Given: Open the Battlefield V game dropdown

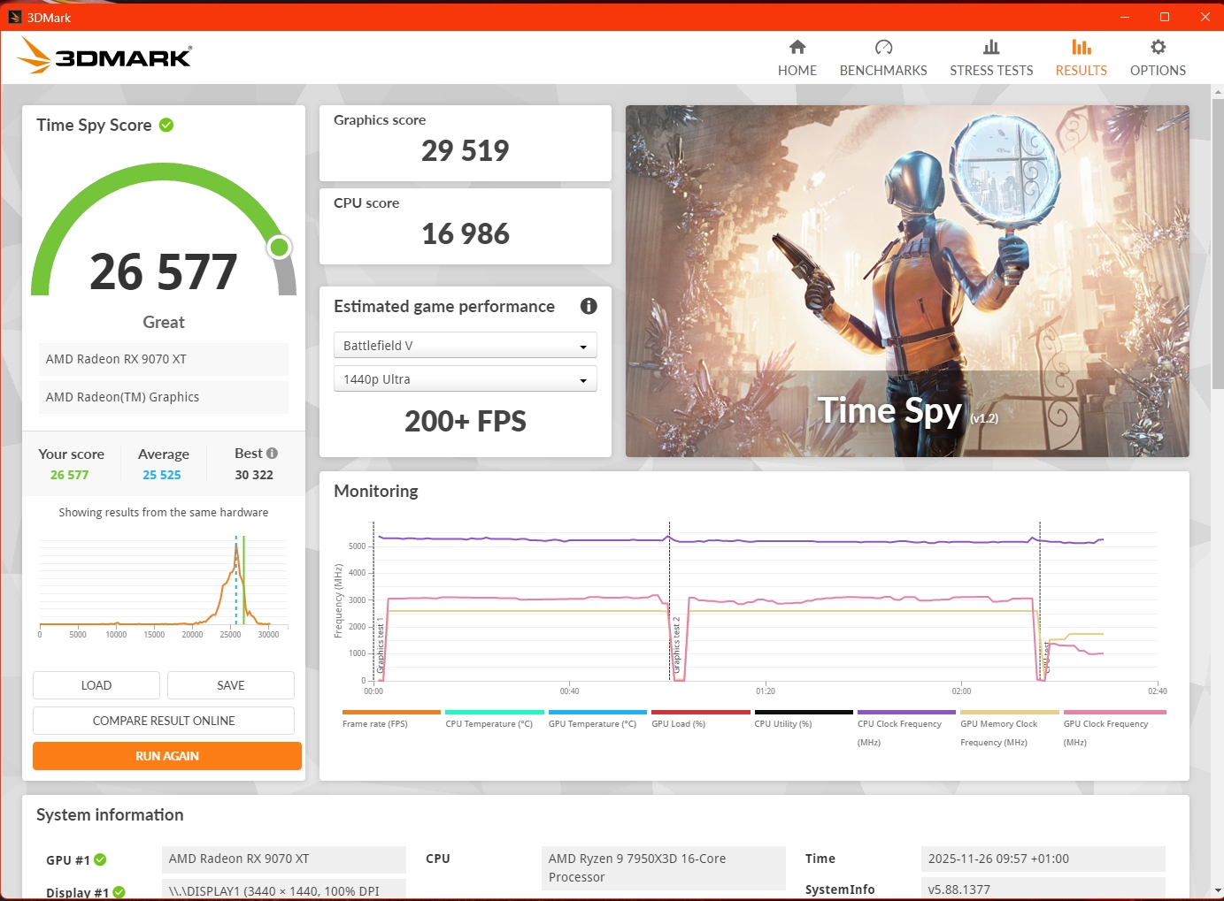Looking at the screenshot, I should pyautogui.click(x=466, y=345).
